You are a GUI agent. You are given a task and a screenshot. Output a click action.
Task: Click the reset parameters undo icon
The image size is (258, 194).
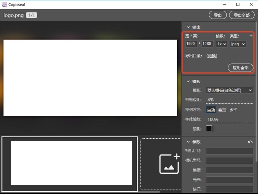(250, 142)
